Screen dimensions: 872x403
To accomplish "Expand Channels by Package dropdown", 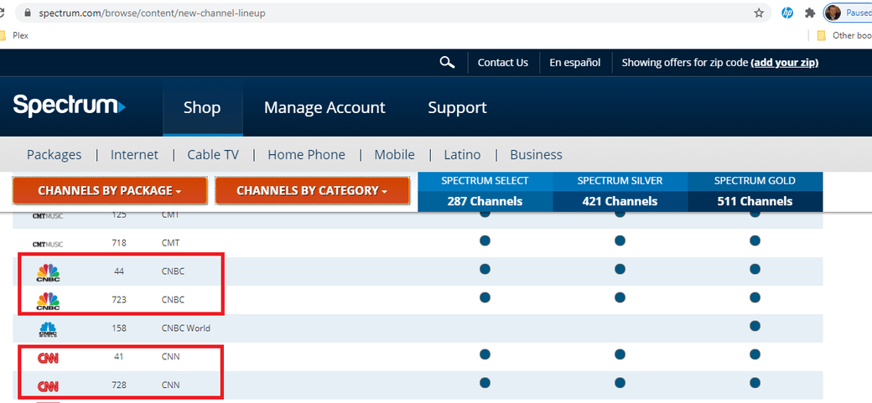I will click(110, 191).
